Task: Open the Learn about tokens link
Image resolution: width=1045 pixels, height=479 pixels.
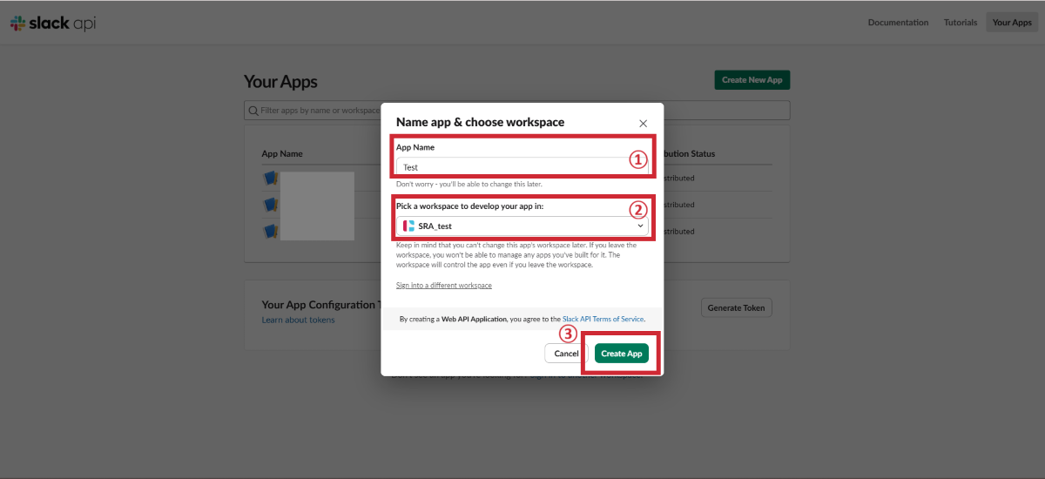Action: 298,320
